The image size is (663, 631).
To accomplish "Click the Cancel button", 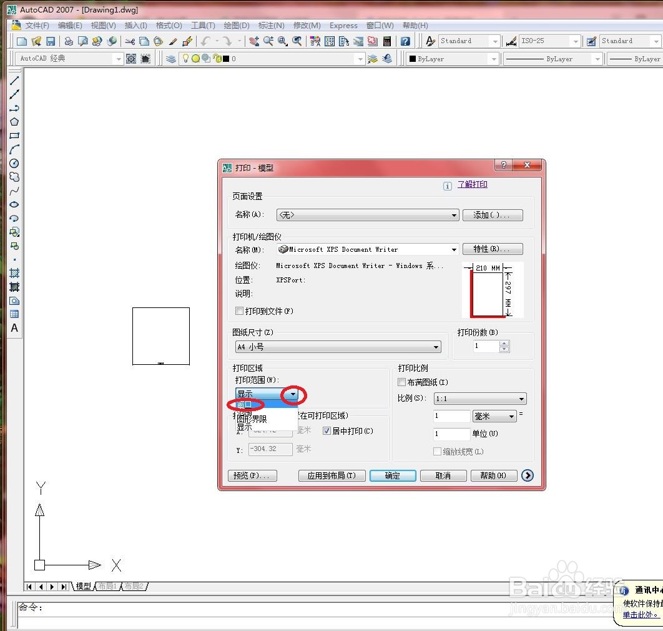I will tap(443, 475).
